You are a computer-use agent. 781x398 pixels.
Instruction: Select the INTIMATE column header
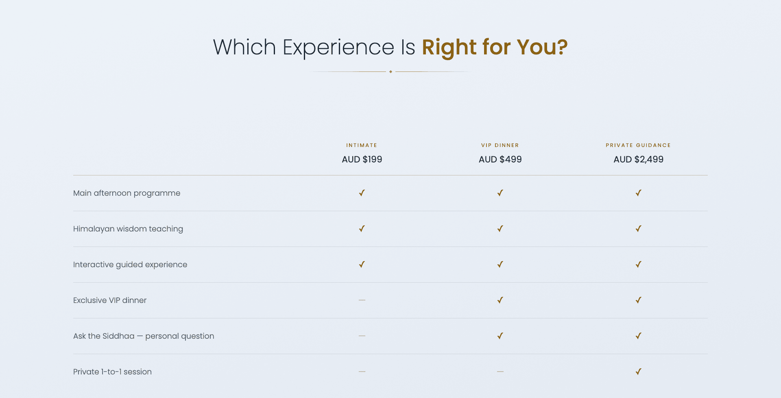click(362, 145)
